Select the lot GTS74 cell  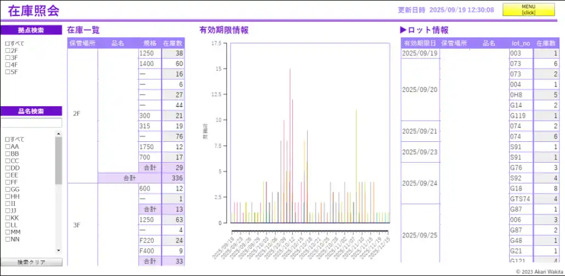(521, 199)
